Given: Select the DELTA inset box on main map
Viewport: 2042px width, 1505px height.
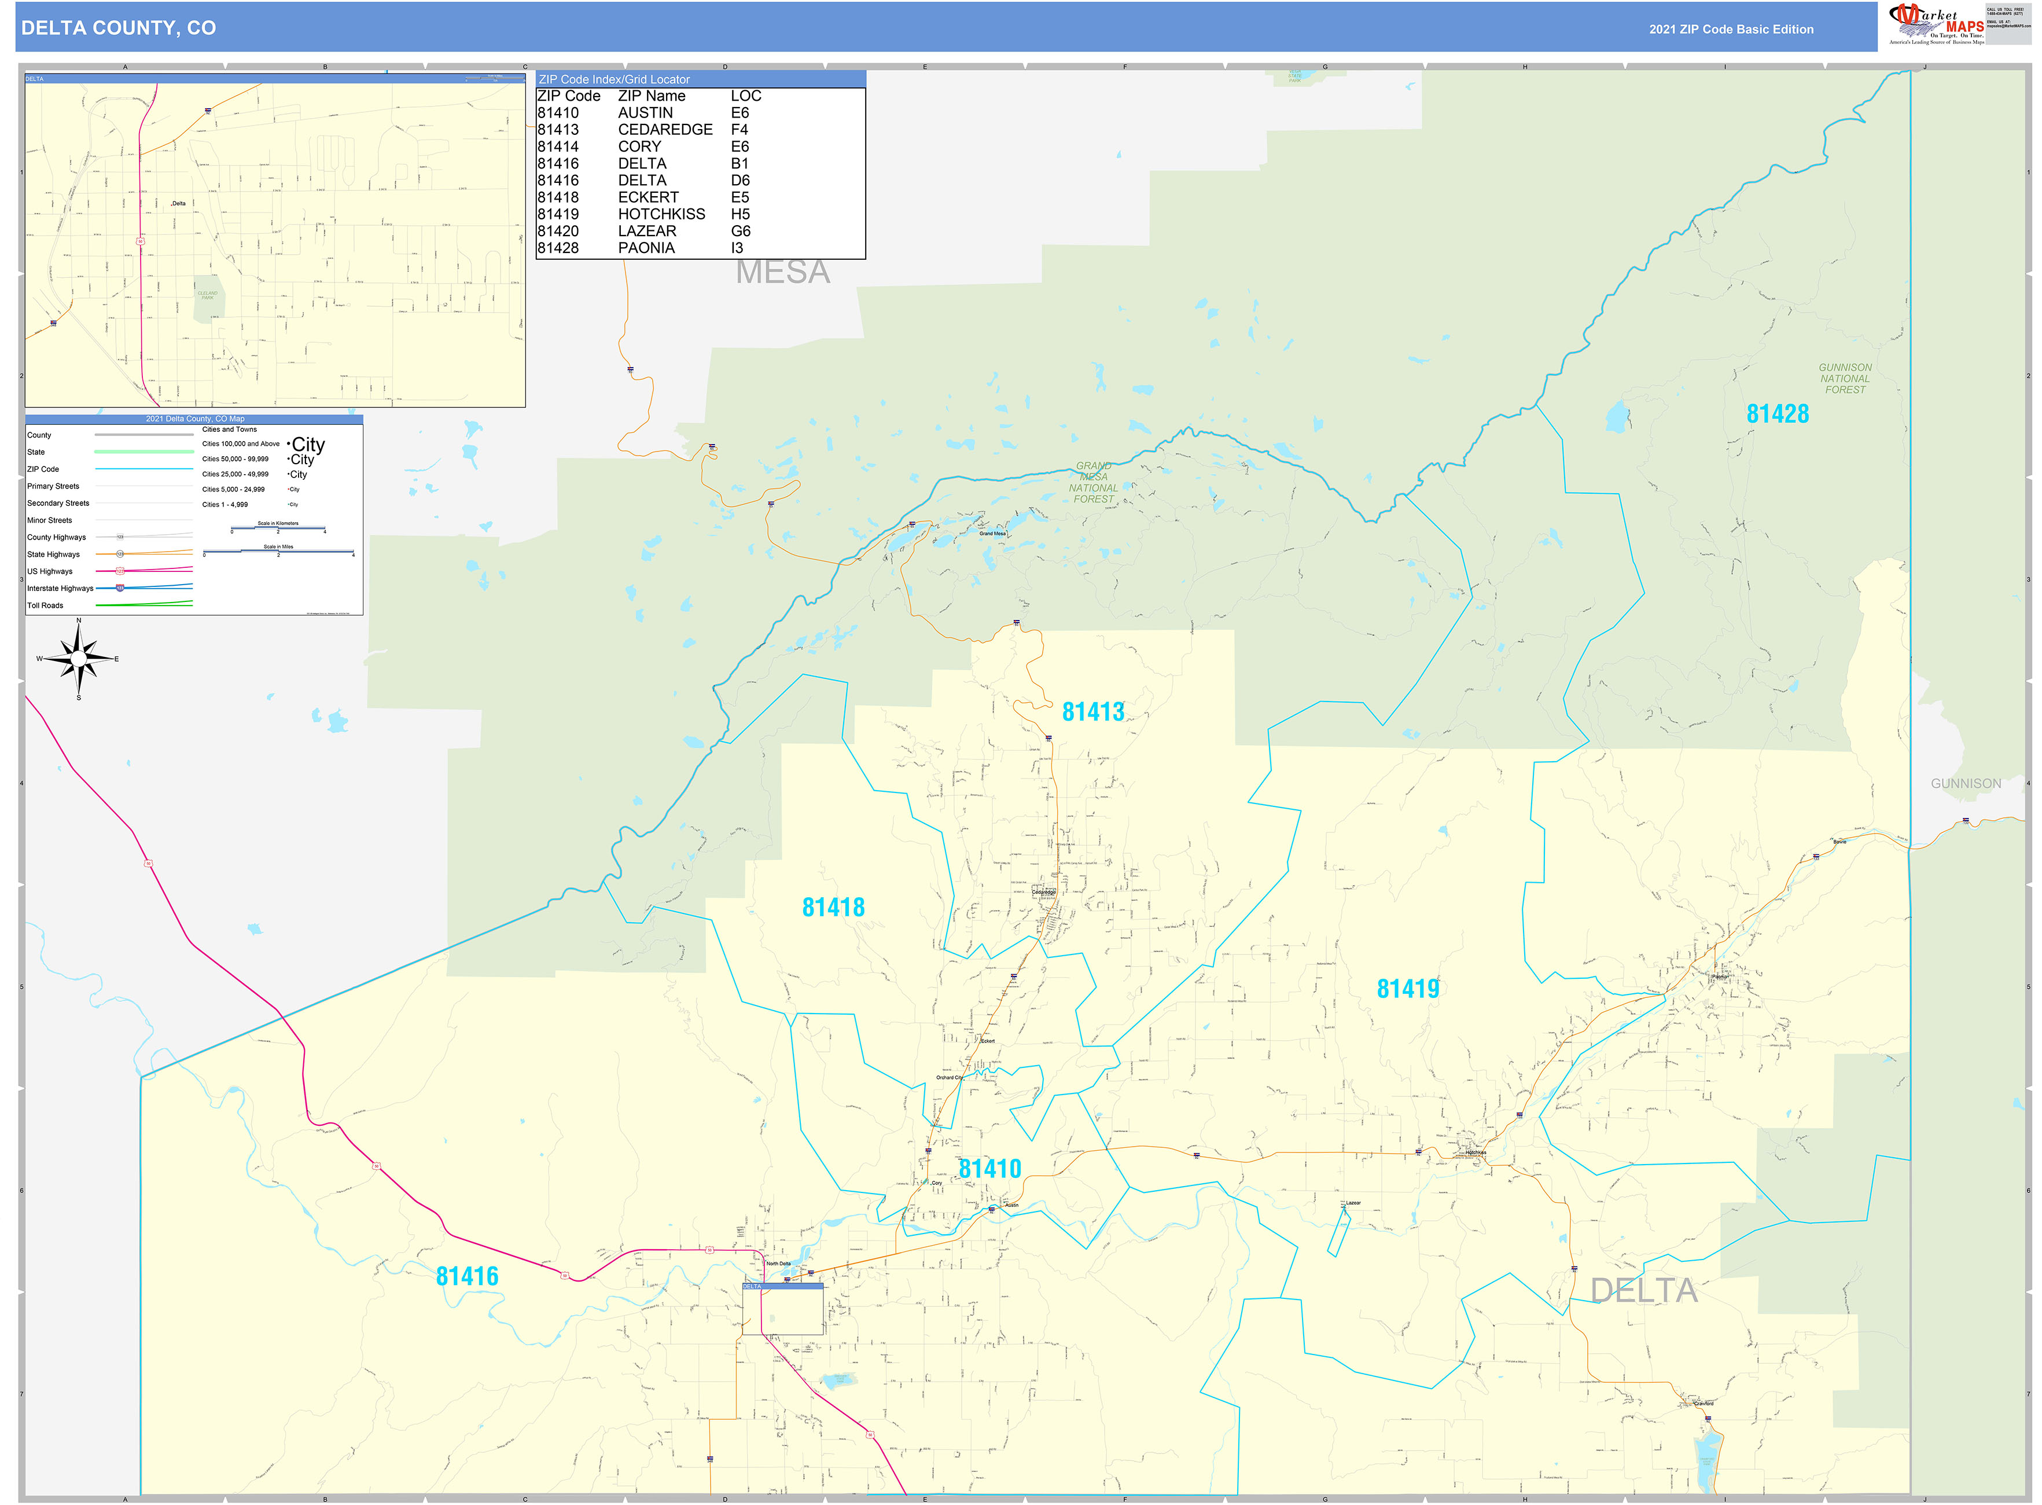Looking at the screenshot, I should tap(782, 1310).
